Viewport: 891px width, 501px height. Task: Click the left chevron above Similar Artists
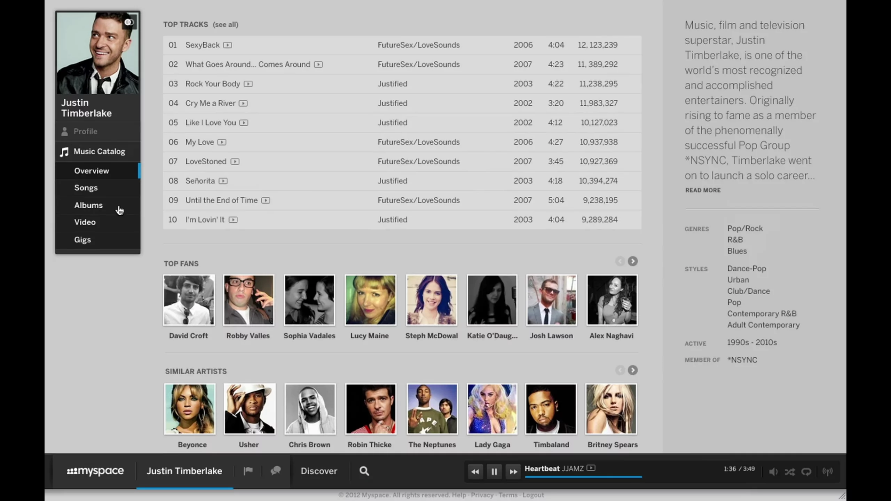[x=620, y=370]
